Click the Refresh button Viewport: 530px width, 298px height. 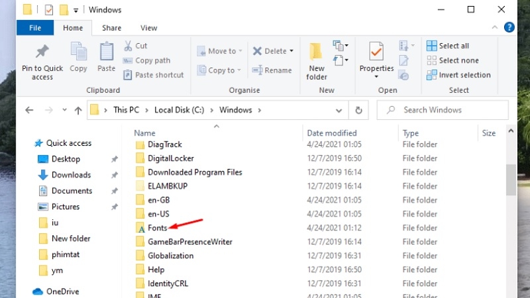[x=358, y=110]
